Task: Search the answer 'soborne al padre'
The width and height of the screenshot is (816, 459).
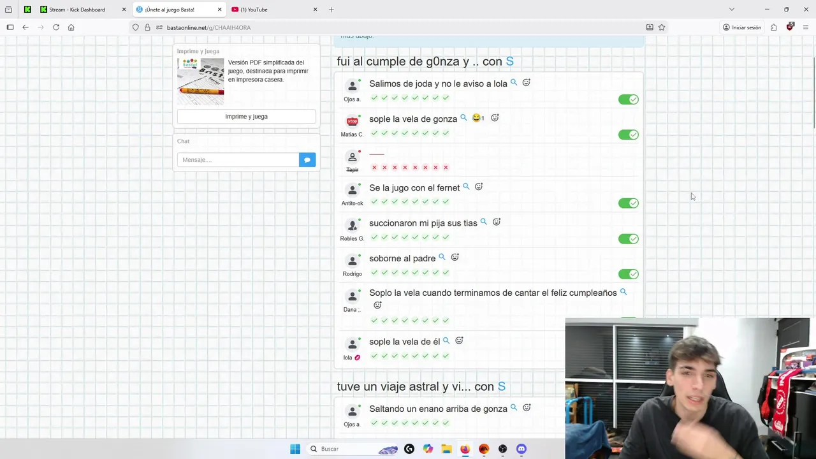Action: tap(442, 258)
